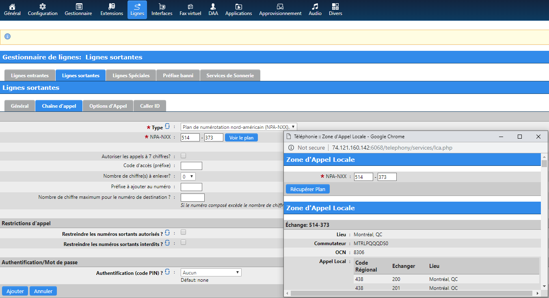Expand 'Nombre de chiffre(s) à enlever' dropdown
Image resolution: width=549 pixels, height=298 pixels.
pos(188,176)
